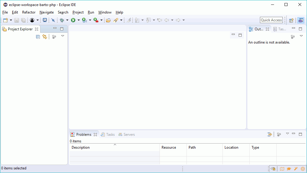
Task: Launch Debug using the bug icon
Action: [62, 20]
